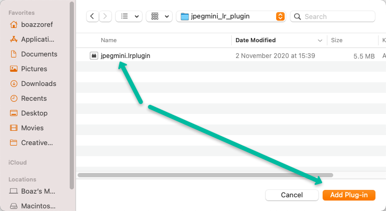Click the group-by grid icon
The width and height of the screenshot is (386, 211).
(155, 16)
